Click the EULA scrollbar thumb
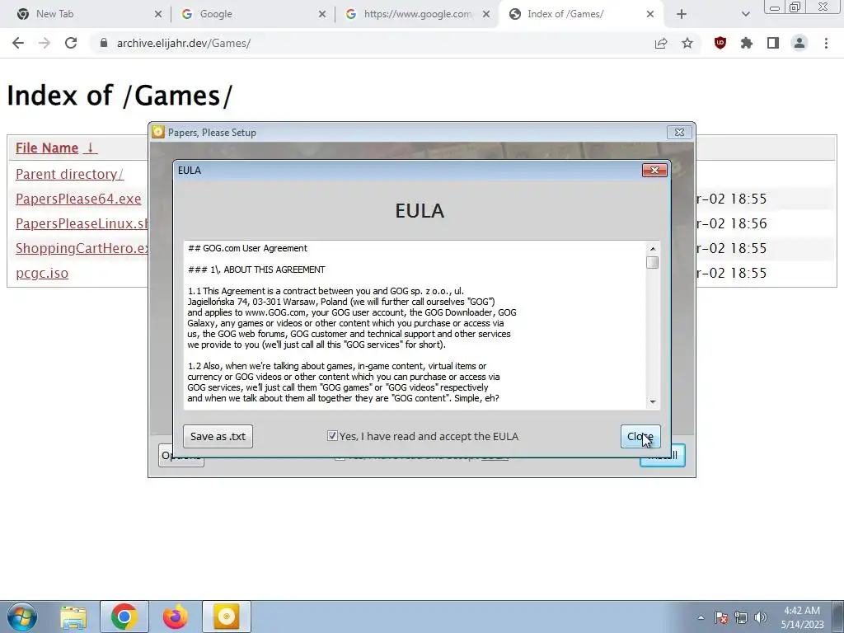 tap(653, 262)
